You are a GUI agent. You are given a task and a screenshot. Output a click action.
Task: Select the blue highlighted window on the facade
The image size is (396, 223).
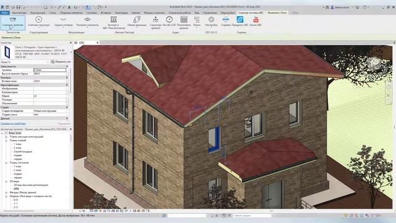click(214, 140)
